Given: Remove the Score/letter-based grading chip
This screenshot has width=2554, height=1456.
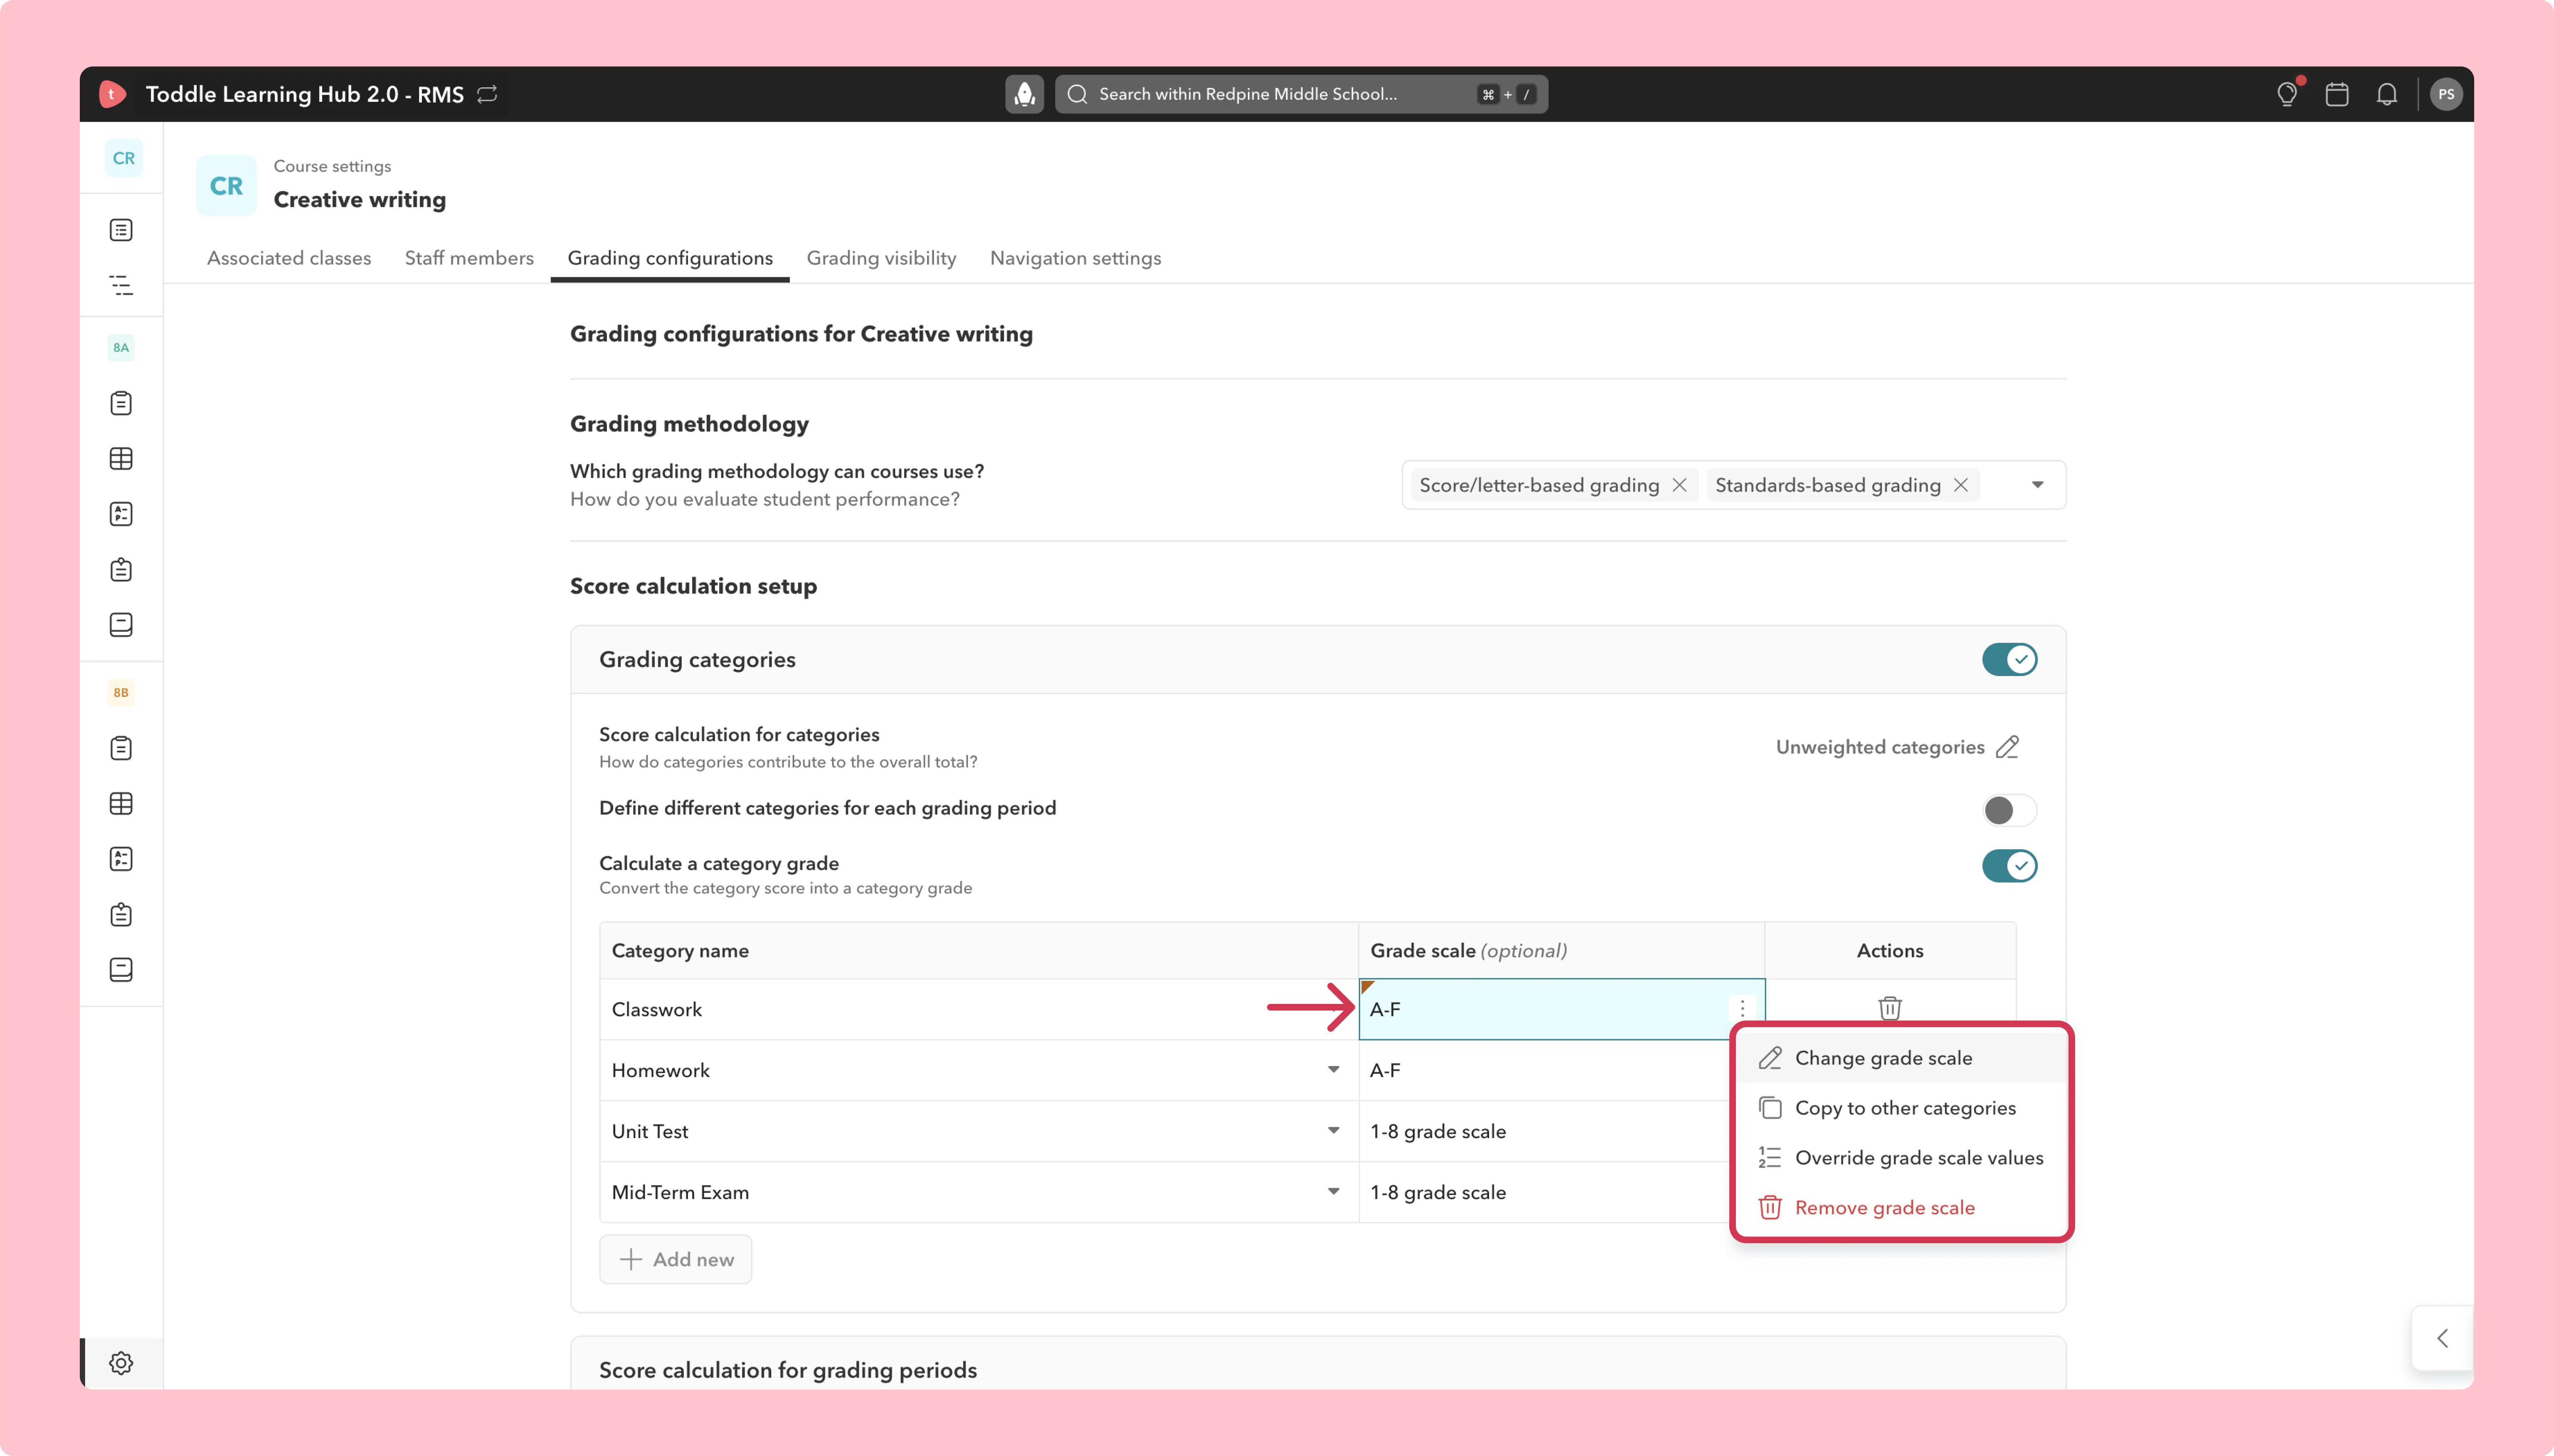Looking at the screenshot, I should (1680, 485).
